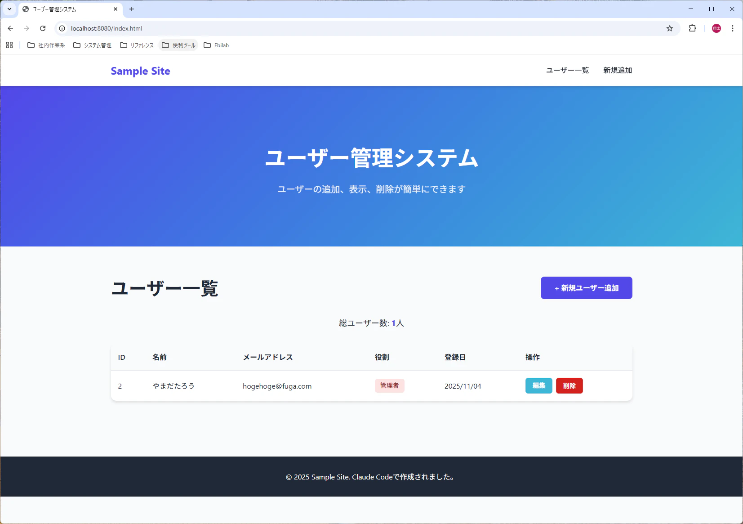
Task: Open the 便利ツール bookmark folder
Action: [x=178, y=45]
